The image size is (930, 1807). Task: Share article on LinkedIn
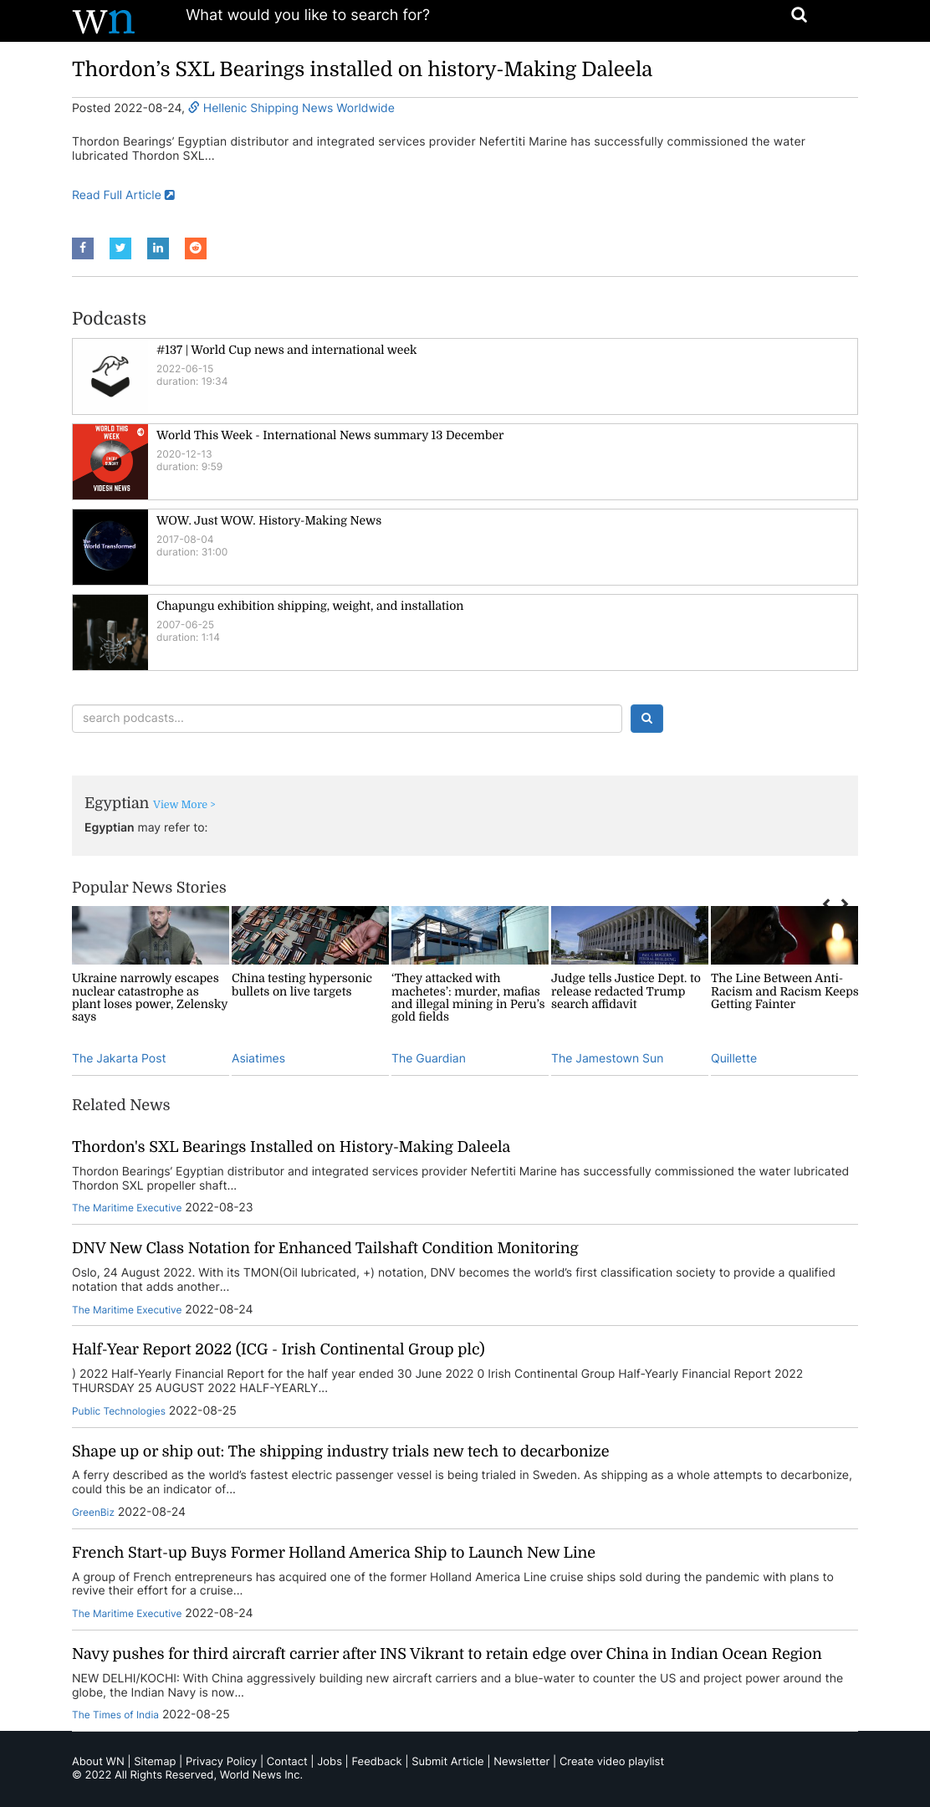[x=158, y=248]
